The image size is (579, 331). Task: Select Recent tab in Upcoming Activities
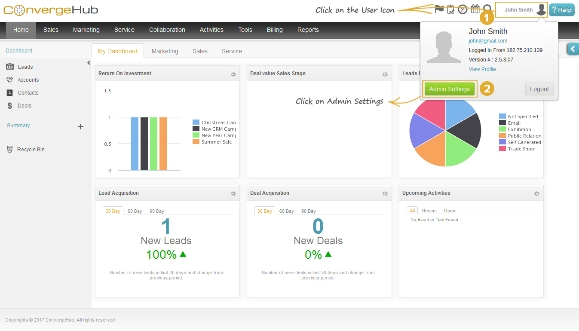[x=429, y=211]
